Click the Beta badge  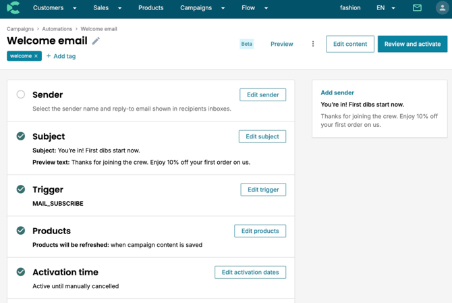pos(246,44)
